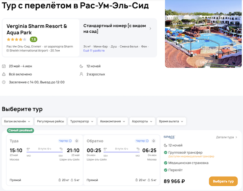Open the Туроператор dropdown filter

point(81,121)
